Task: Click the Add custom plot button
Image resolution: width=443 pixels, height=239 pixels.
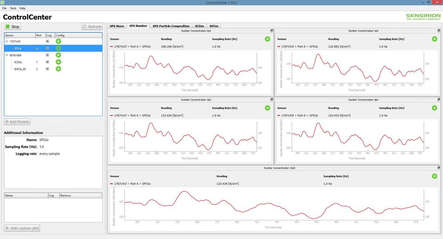Action: (22, 228)
